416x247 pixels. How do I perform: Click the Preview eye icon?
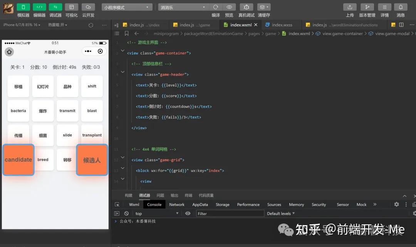point(229,7)
